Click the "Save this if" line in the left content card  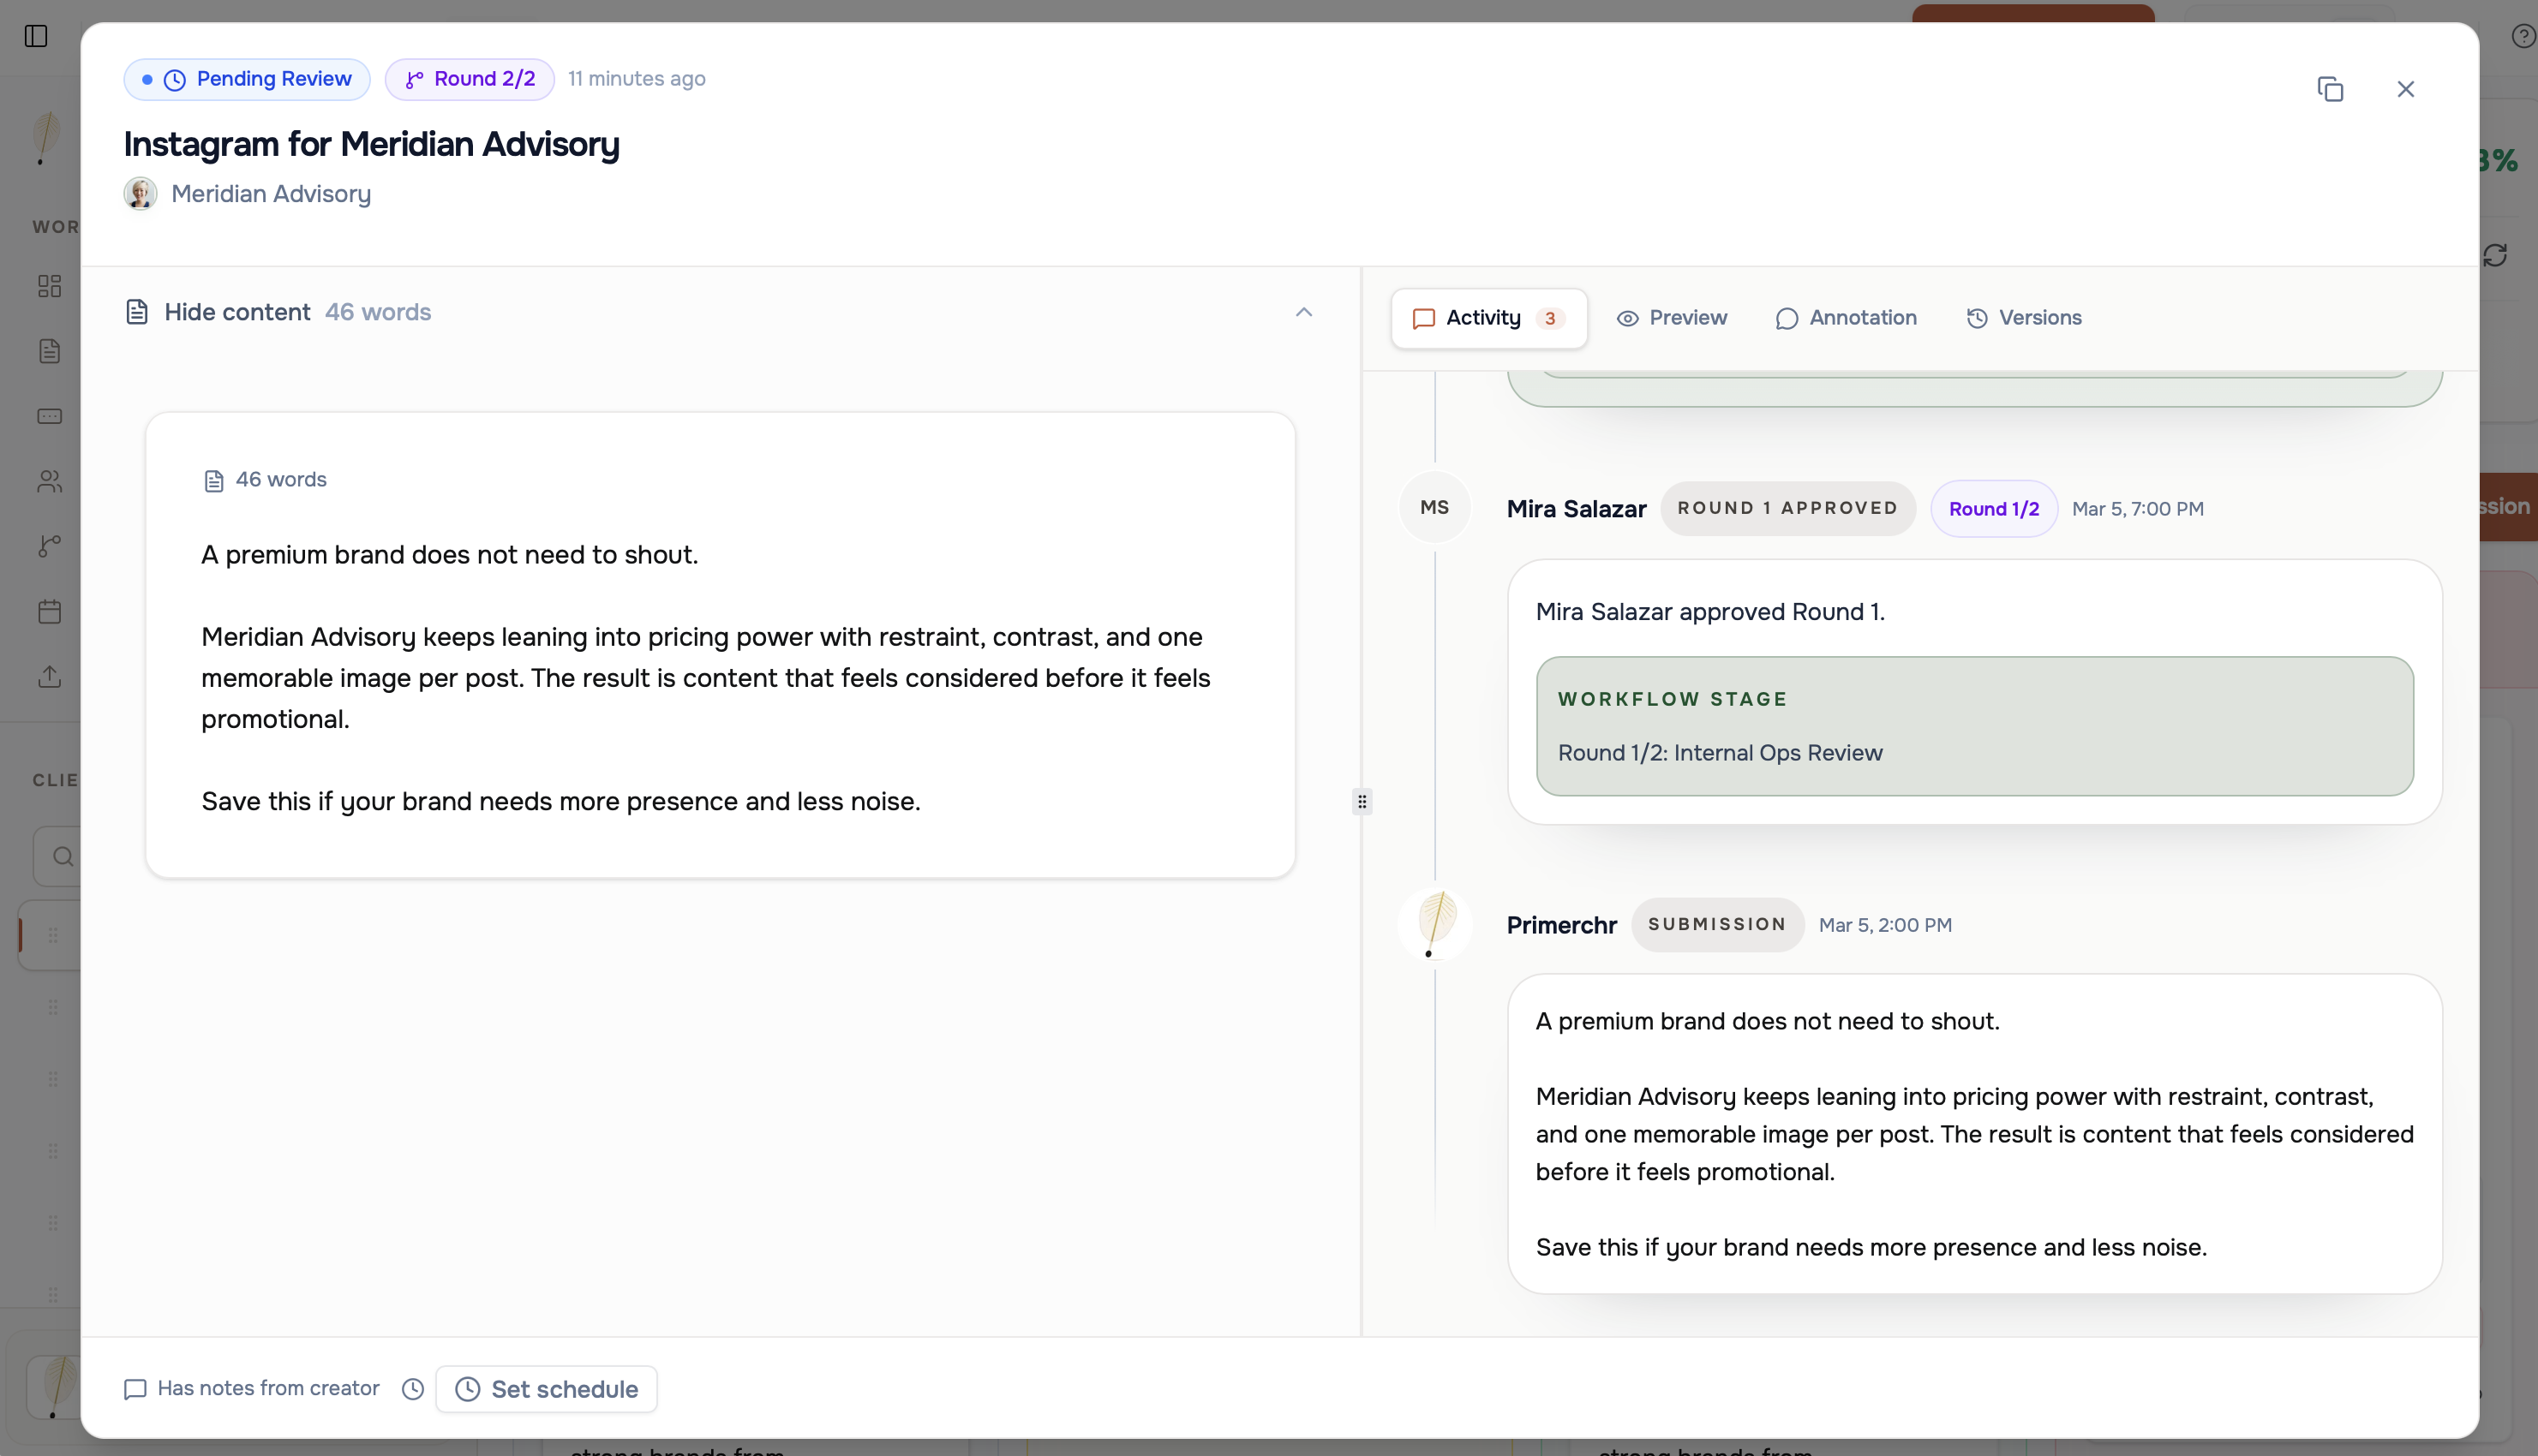pyautogui.click(x=560, y=802)
